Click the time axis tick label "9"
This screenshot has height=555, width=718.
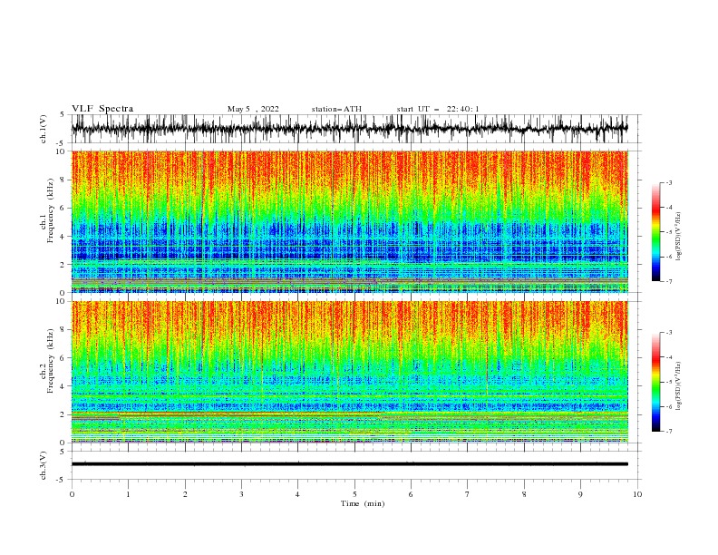[580, 494]
